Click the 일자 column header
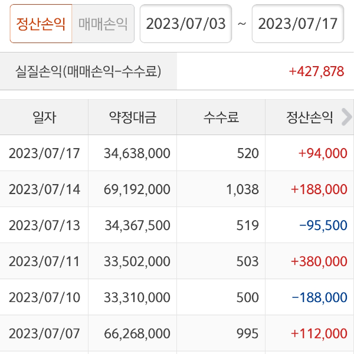 (44, 117)
